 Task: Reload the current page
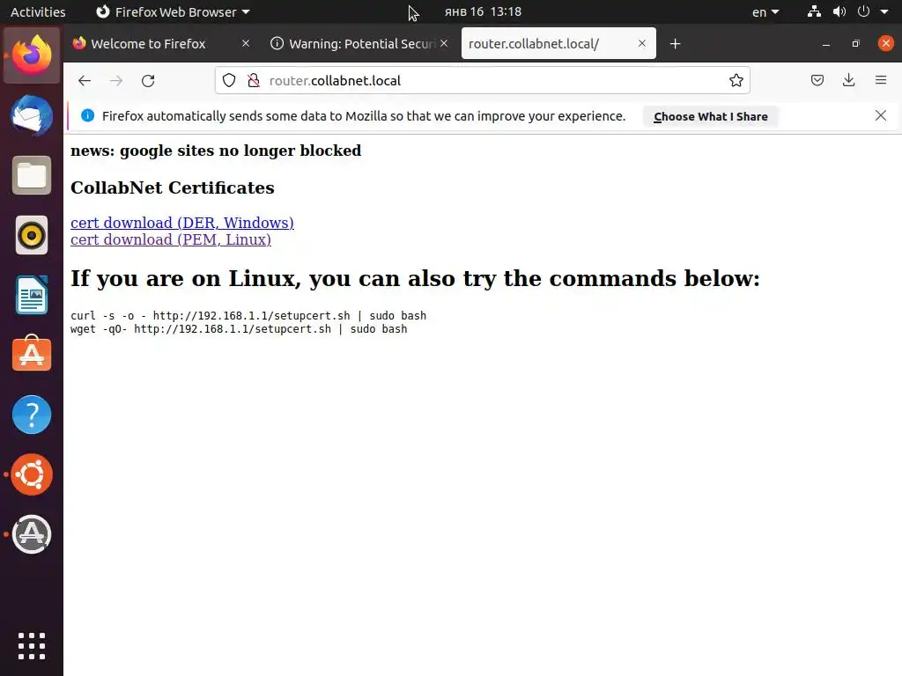tap(148, 80)
